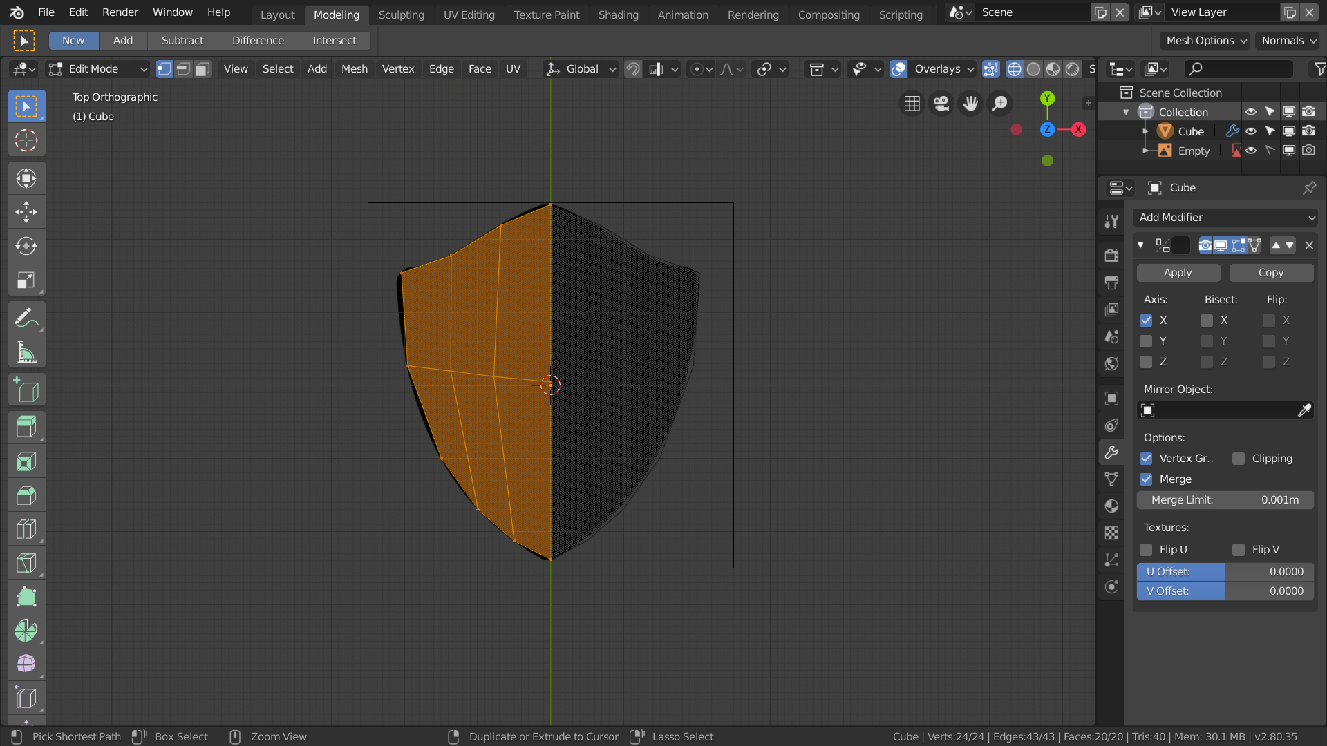Open the Add Modifier dropdown
Screen dimensions: 1327x746
pos(1225,217)
